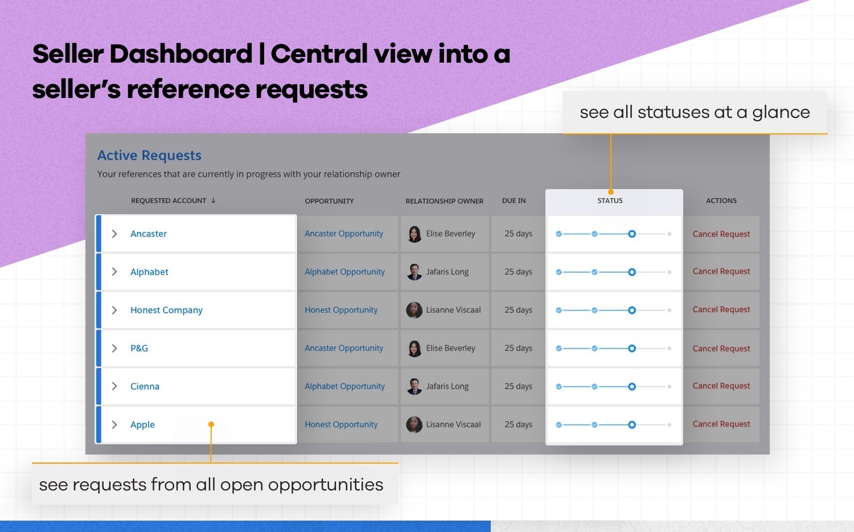Screen dimensions: 854x532
Task: Cancel the Ancaster request
Action: pyautogui.click(x=721, y=234)
